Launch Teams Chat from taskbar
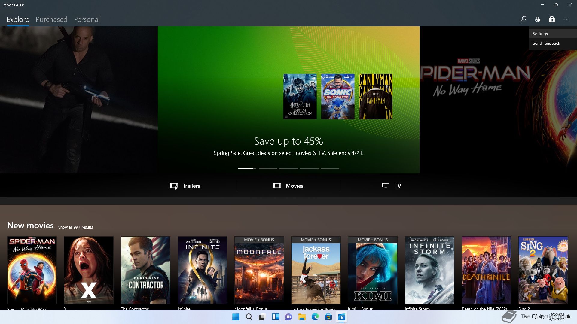This screenshot has width=577, height=324. pos(289,317)
